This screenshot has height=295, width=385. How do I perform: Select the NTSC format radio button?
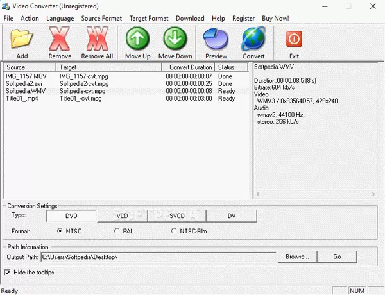[60, 231]
